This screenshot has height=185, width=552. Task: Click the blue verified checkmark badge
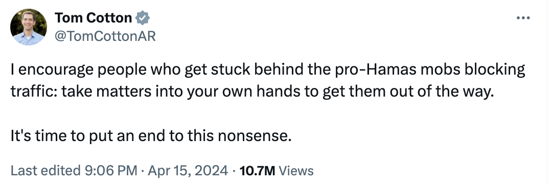(x=143, y=18)
